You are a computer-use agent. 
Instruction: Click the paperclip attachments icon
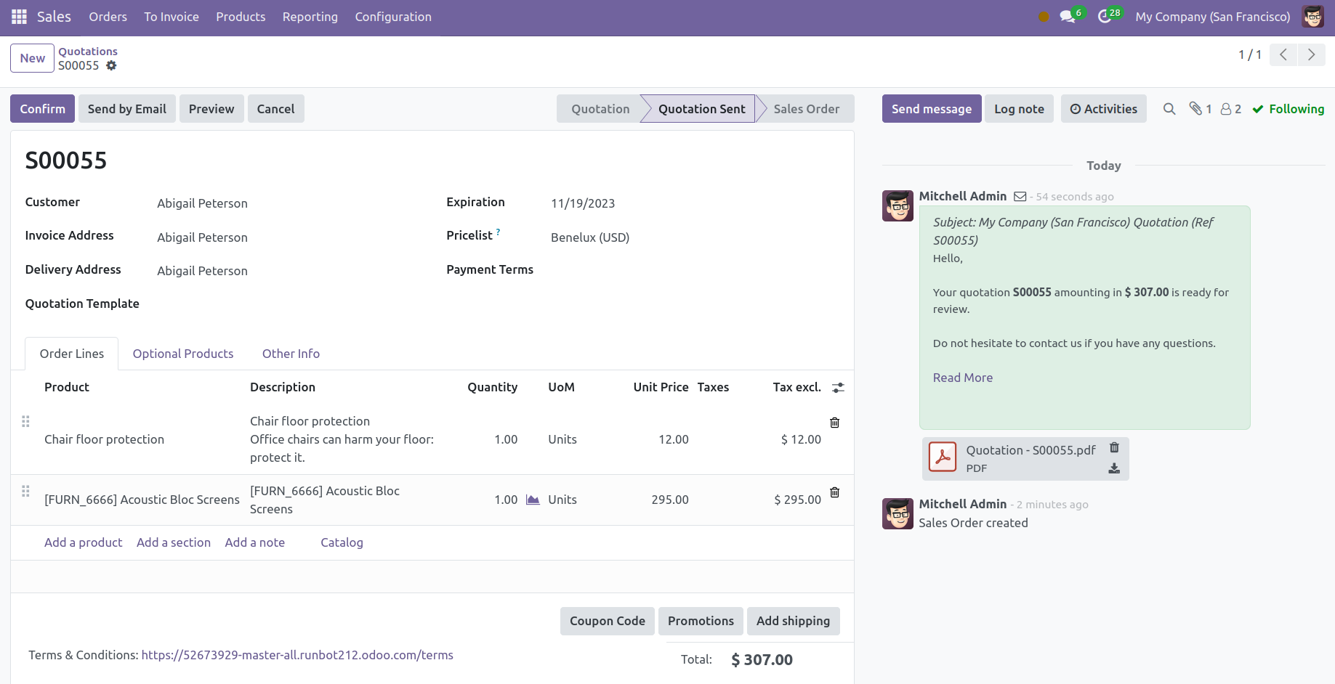coord(1196,109)
